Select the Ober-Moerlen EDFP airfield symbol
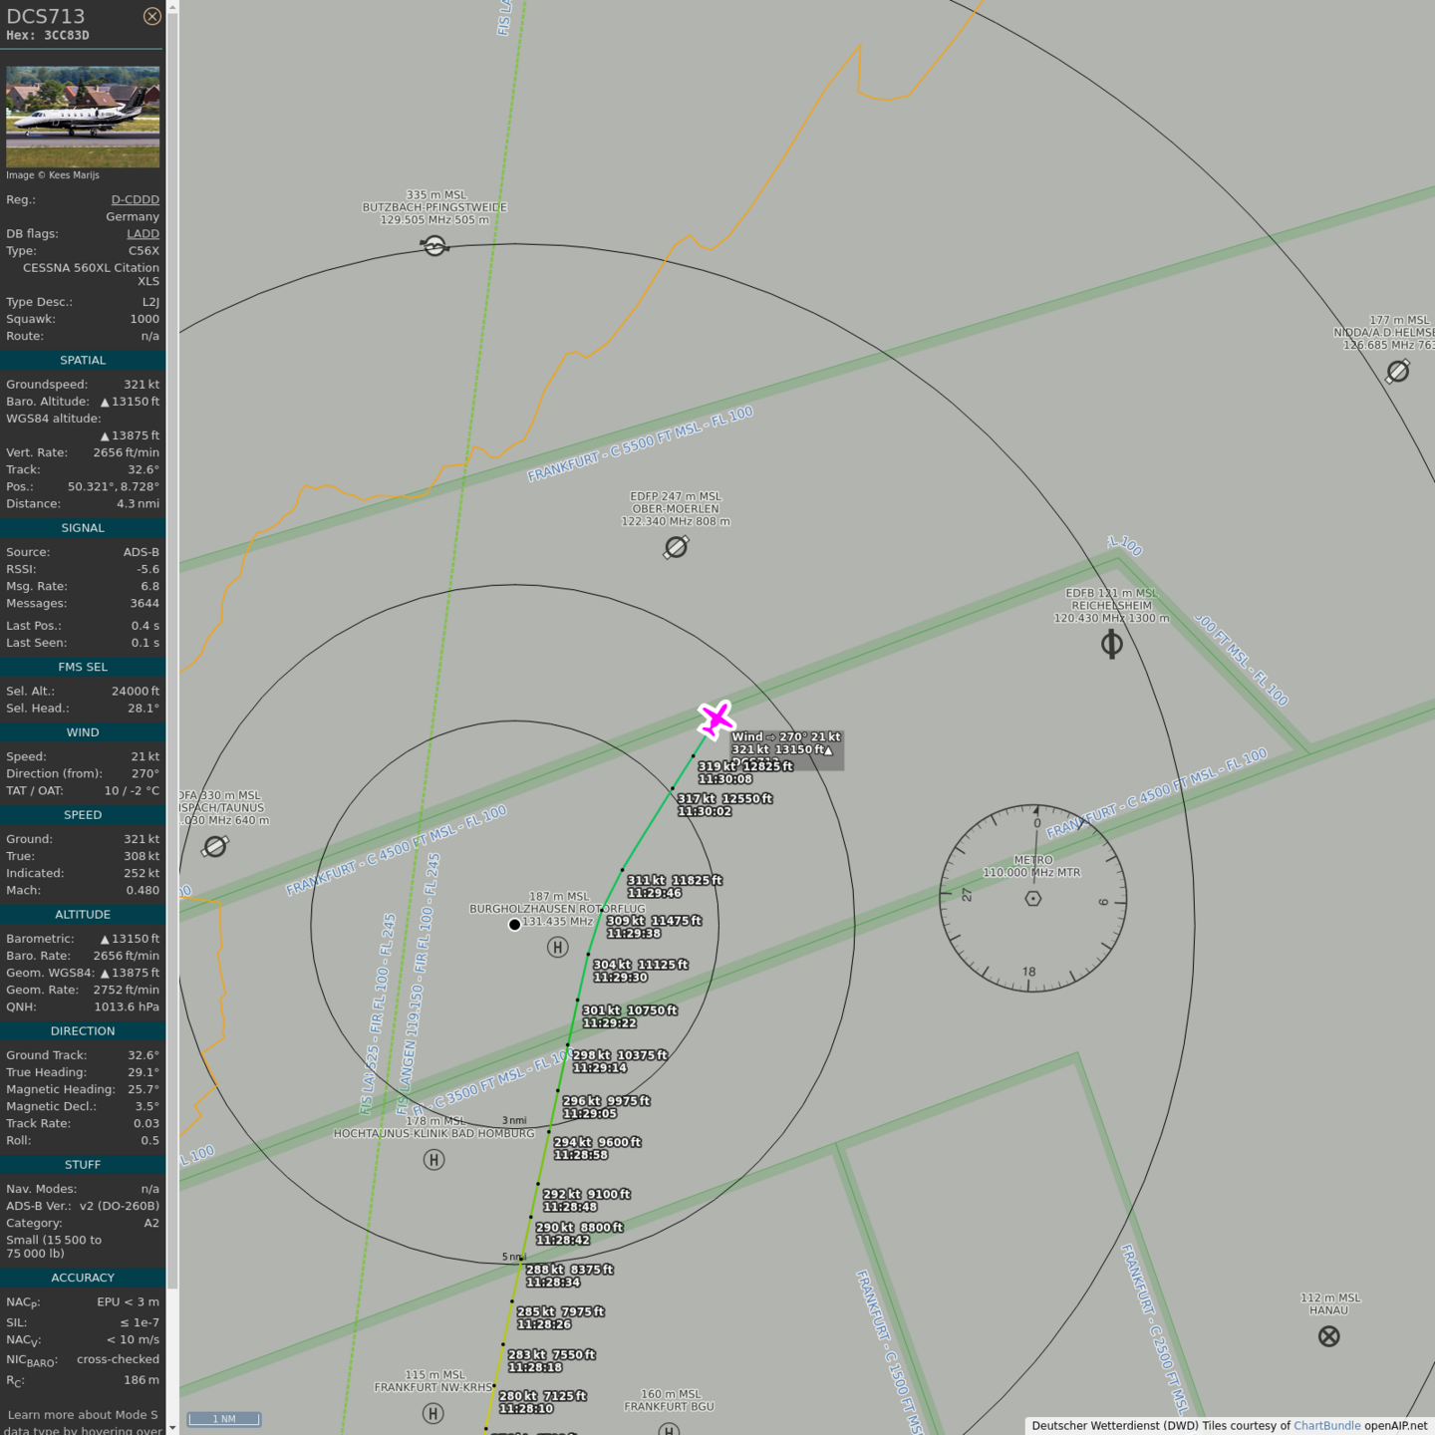This screenshot has width=1435, height=1435. tap(676, 547)
